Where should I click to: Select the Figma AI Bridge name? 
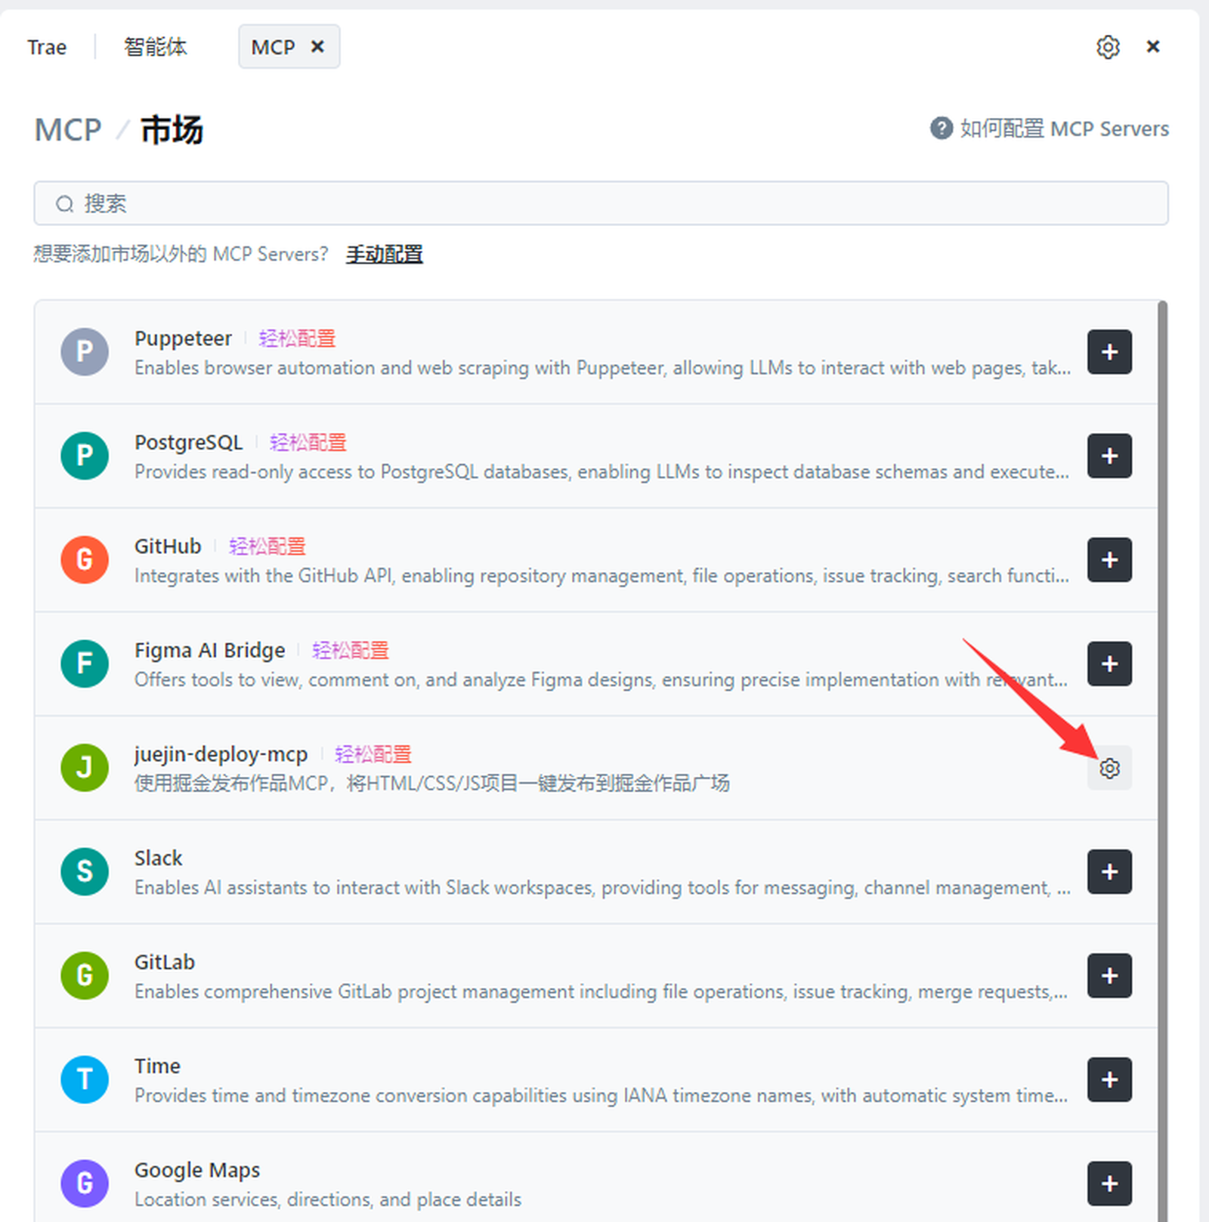209,650
